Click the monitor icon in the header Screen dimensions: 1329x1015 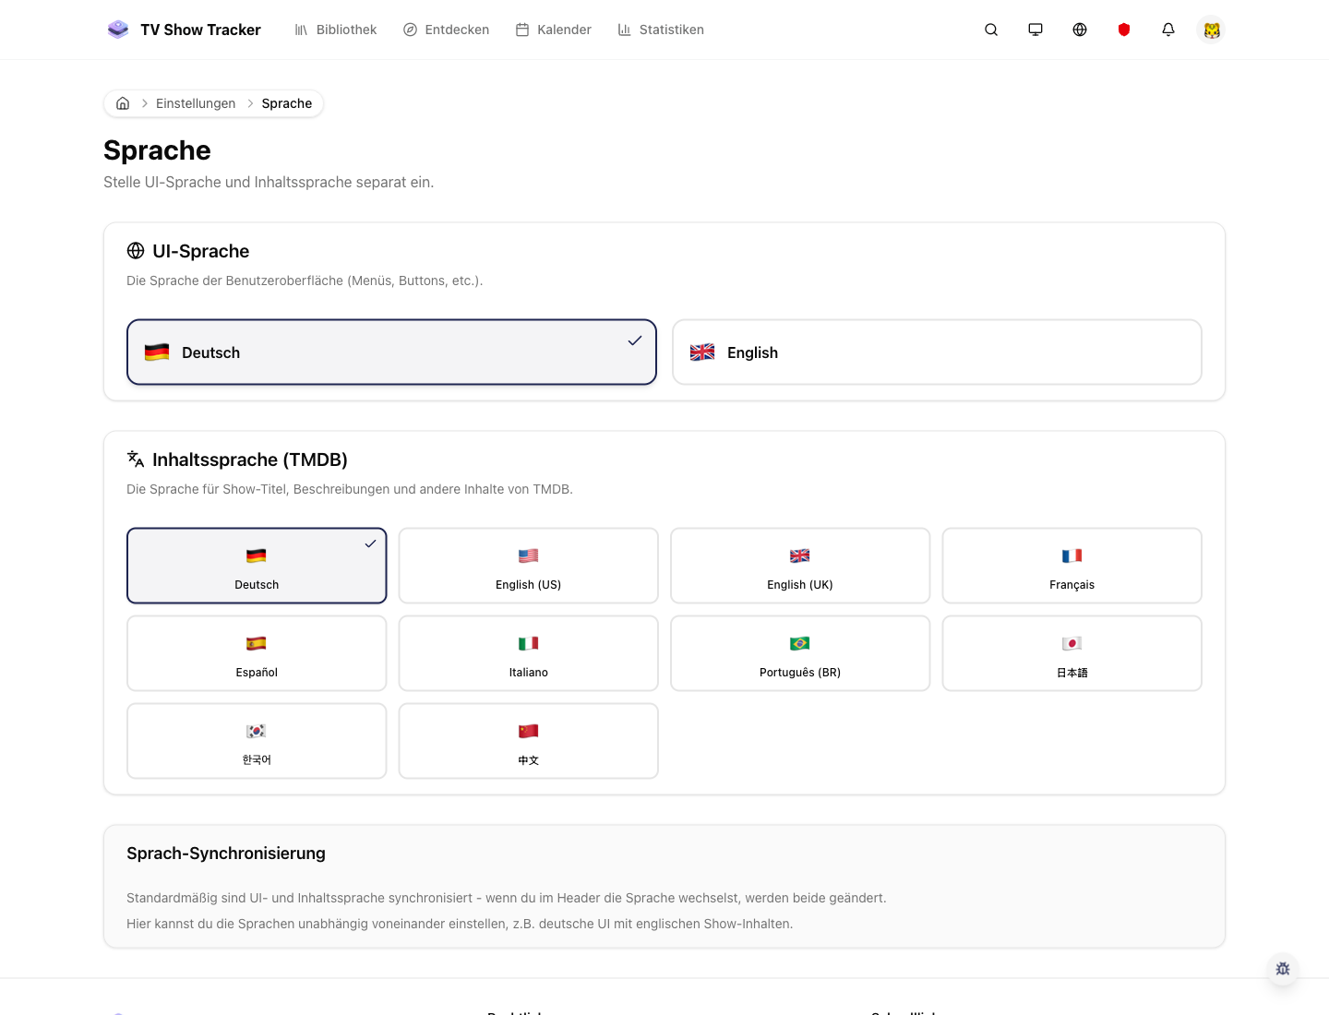click(x=1035, y=30)
